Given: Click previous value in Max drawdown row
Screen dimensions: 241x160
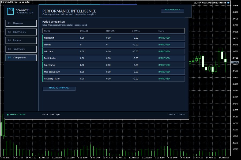Looking at the screenshot, I should (108, 72).
